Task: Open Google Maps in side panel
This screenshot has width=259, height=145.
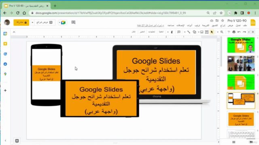Action: click(5, 74)
